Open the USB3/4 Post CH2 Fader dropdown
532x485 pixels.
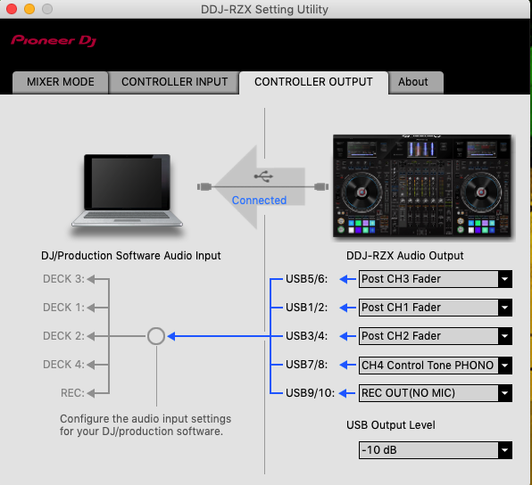pos(436,336)
